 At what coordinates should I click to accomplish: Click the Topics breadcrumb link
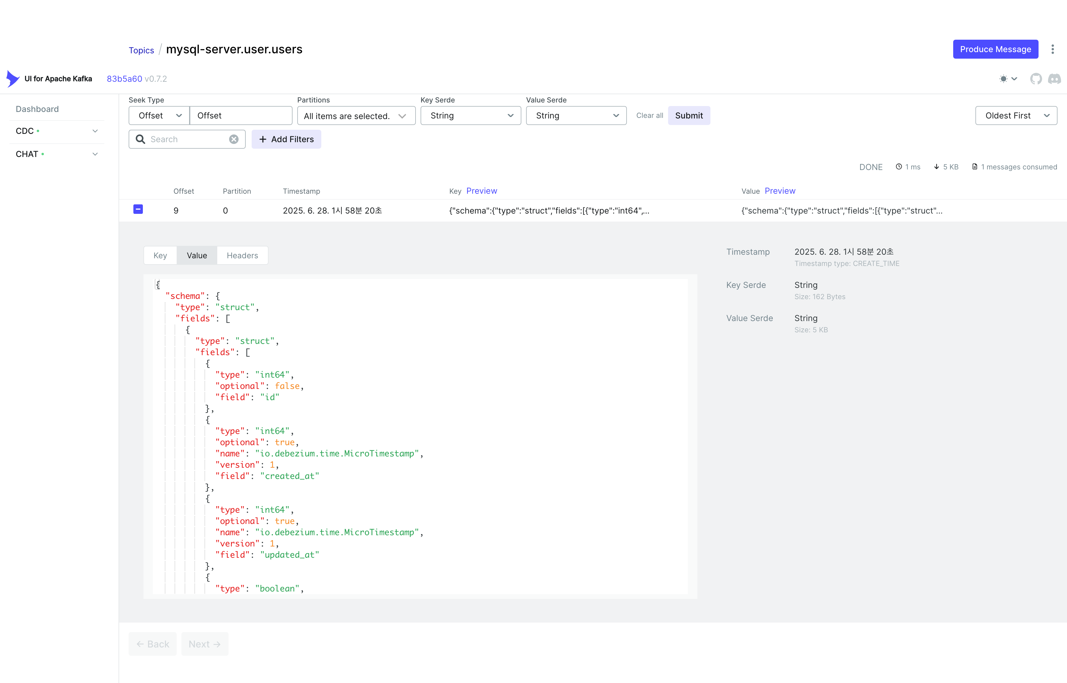tap(141, 50)
